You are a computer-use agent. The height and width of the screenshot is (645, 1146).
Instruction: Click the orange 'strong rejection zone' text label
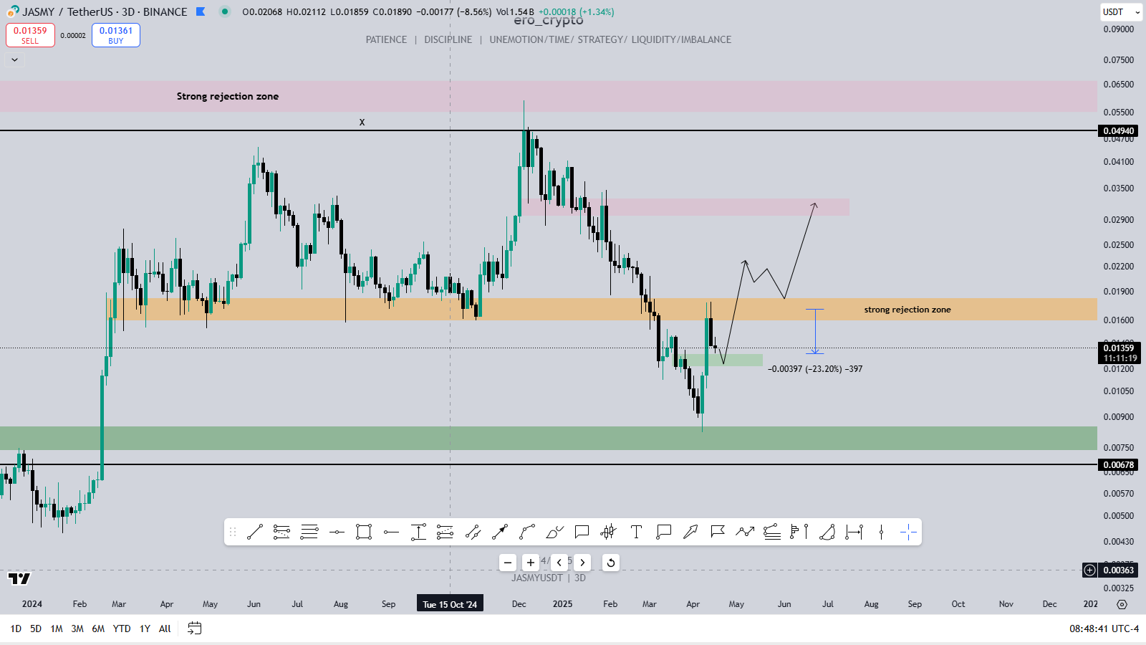[907, 310]
